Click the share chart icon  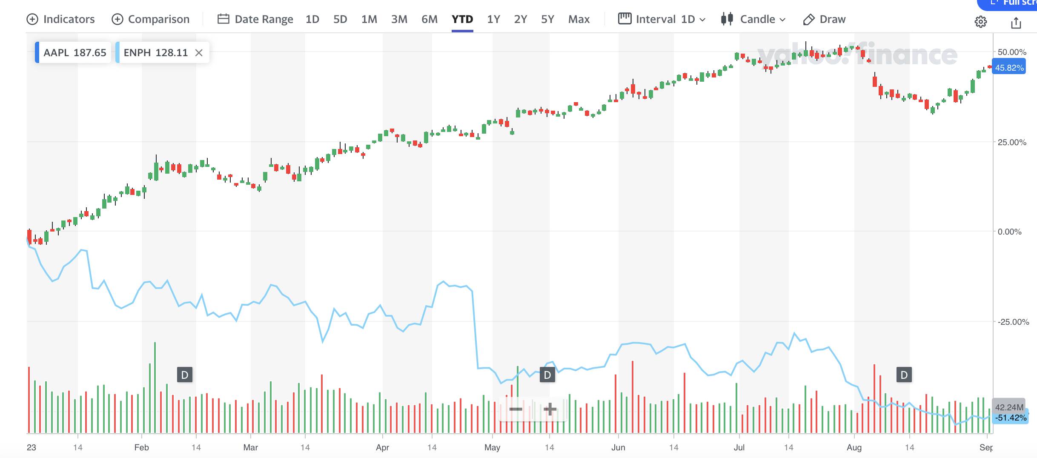(1016, 23)
